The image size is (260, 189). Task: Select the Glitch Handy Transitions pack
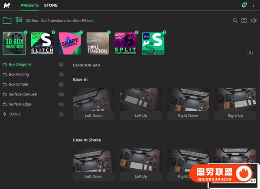coord(42,43)
